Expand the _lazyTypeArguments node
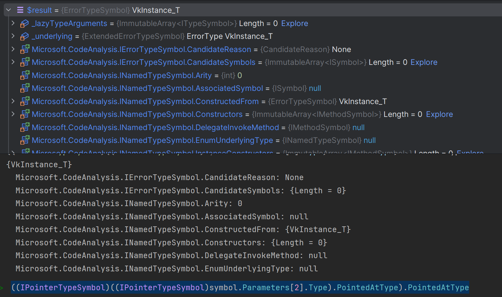 pos(13,23)
